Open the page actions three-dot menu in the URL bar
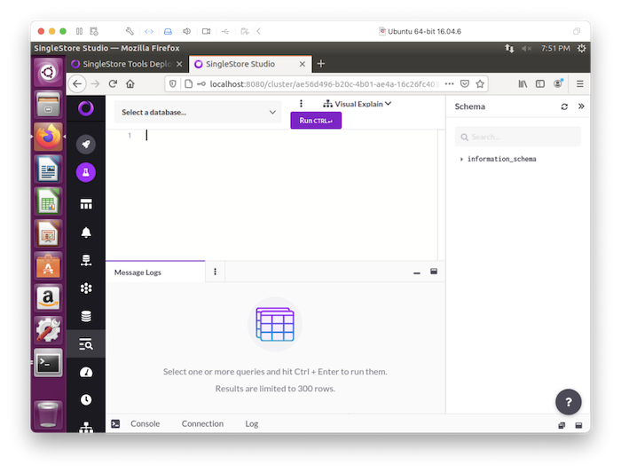 click(449, 84)
